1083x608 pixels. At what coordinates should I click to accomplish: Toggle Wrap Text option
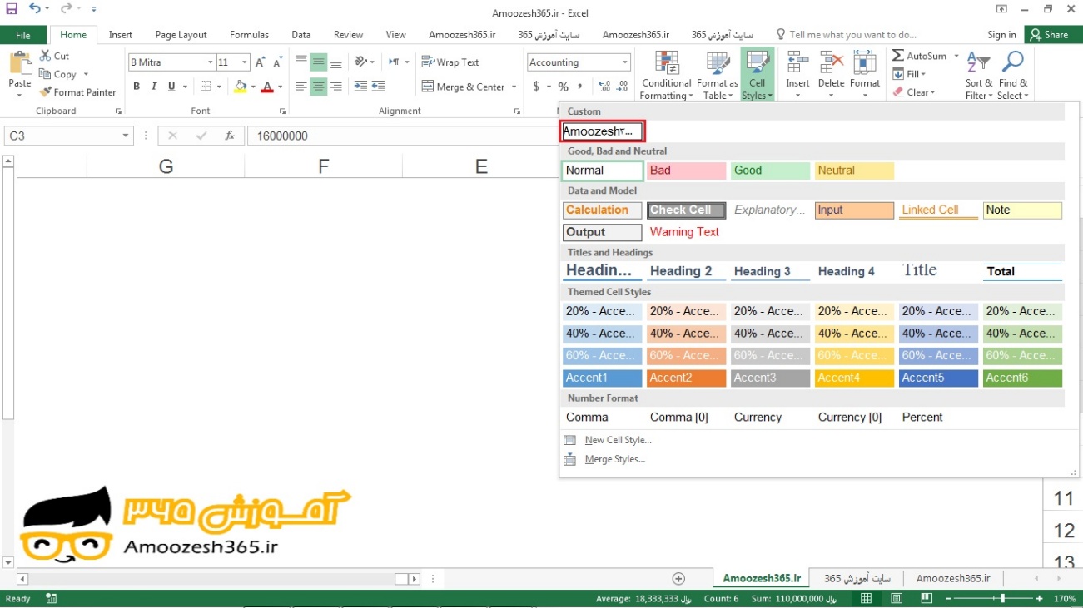(x=450, y=62)
